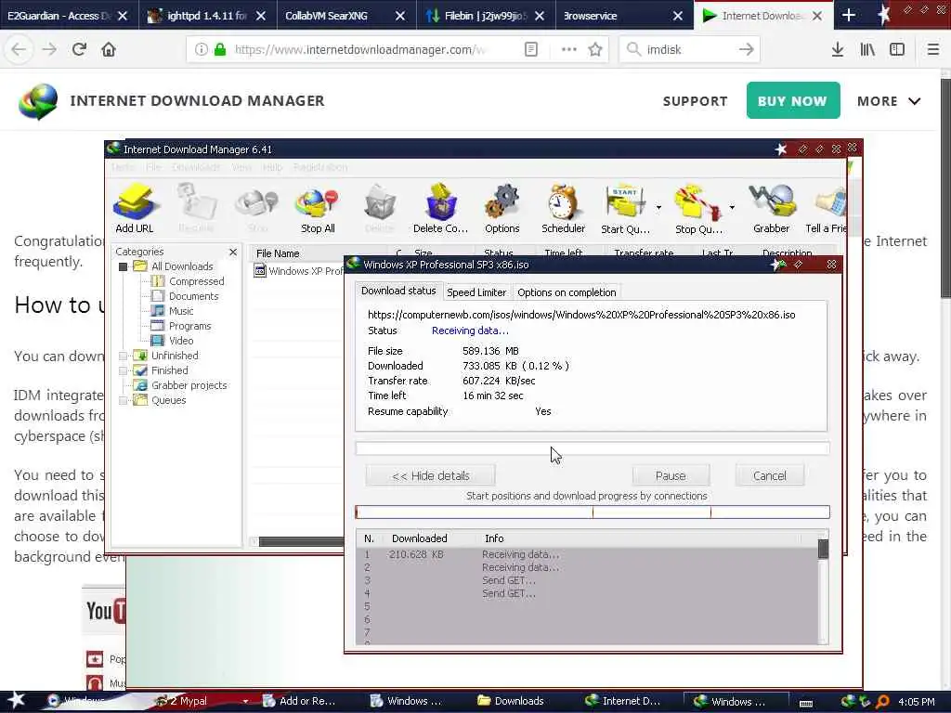Expand the MORE menu on webpage
This screenshot has width=951, height=713.
(889, 101)
